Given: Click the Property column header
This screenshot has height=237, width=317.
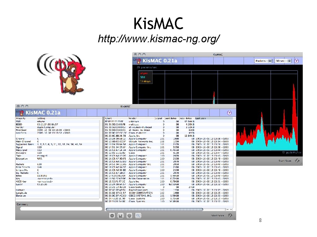Looking at the screenshot, I should click(26, 118).
